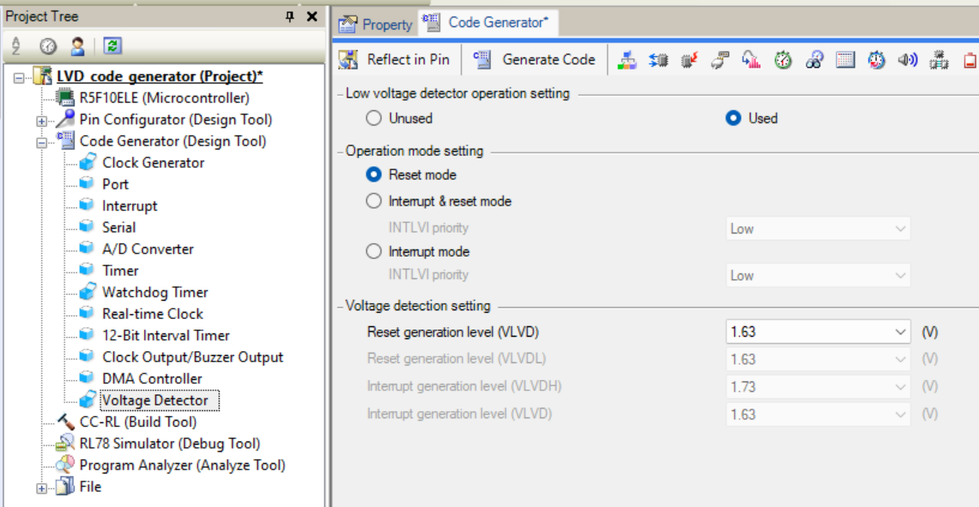979x507 pixels.
Task: Select Clock Output/Buzzer Output tree item
Action: point(193,357)
